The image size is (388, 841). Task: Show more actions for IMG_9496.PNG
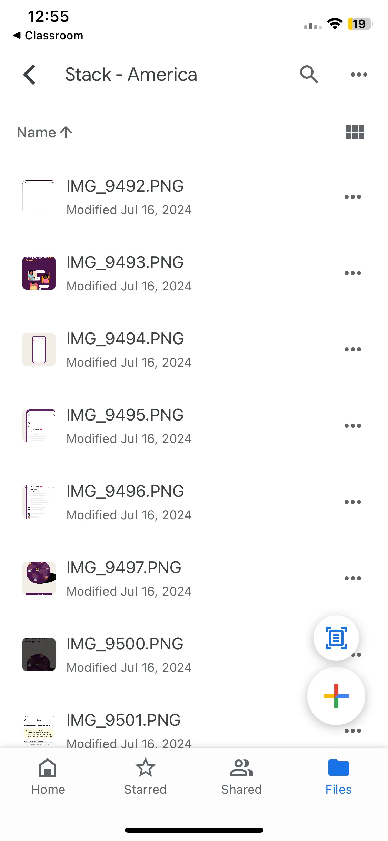click(352, 502)
